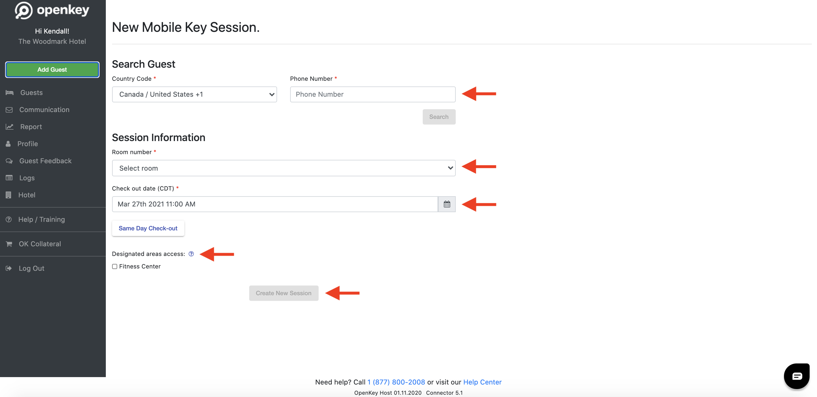Open the Logs list icon
817x397 pixels.
(x=9, y=177)
